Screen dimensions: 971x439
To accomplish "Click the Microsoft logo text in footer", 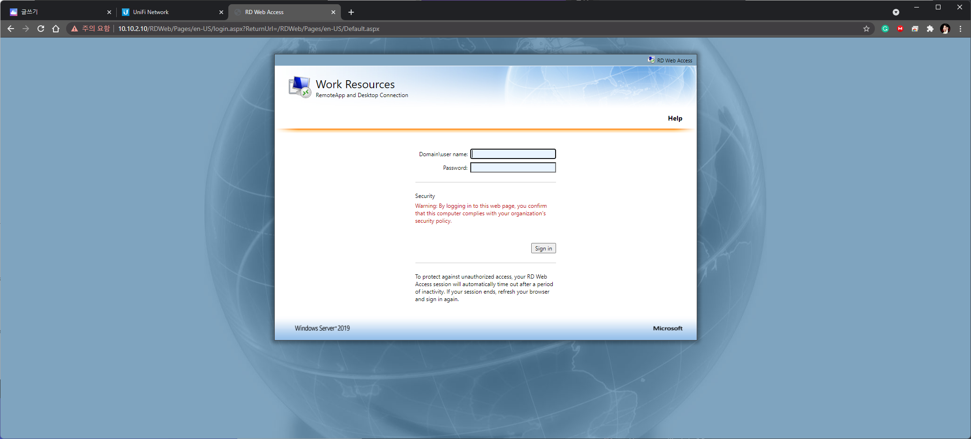I will point(668,328).
